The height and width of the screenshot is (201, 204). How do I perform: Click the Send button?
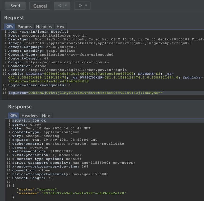pyautogui.click(x=15, y=6)
